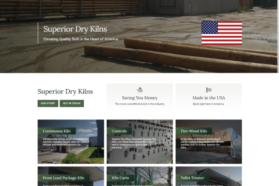279x186 pixels.
Task: Click the Made in the USA heading
Action: (x=209, y=98)
